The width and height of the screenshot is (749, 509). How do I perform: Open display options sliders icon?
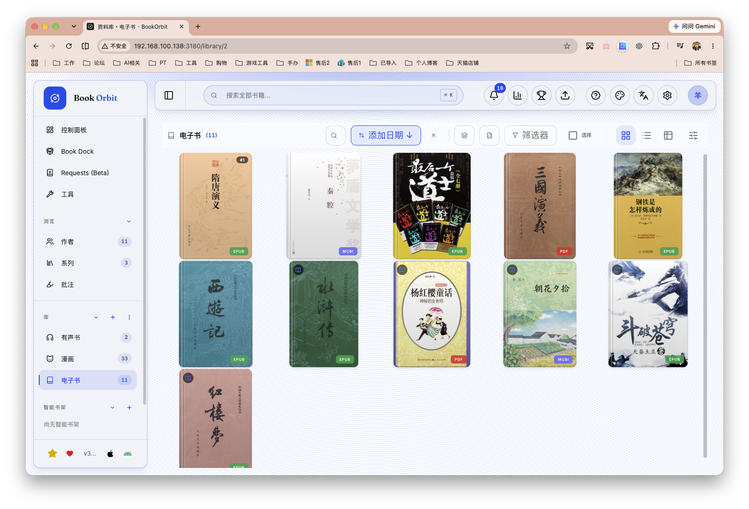point(693,135)
